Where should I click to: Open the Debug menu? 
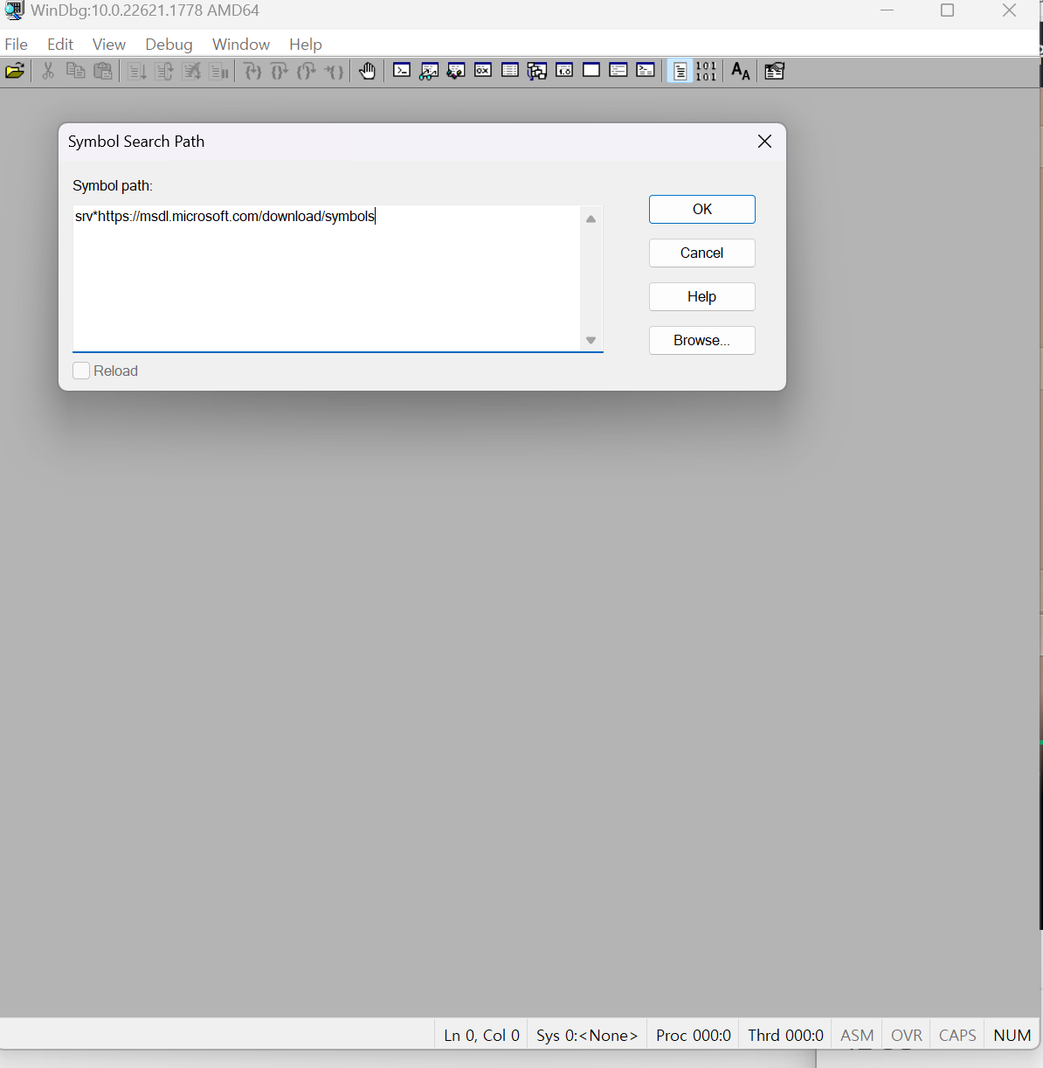(169, 44)
